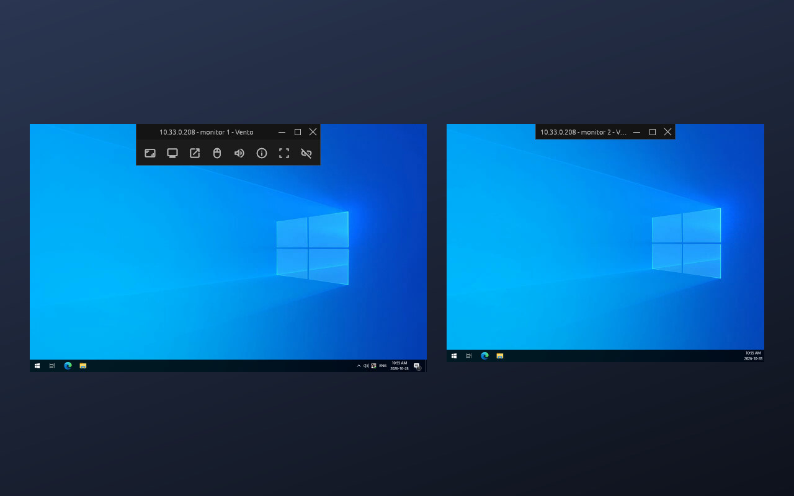The height and width of the screenshot is (496, 794).
Task: Enter fullscreen via the corner-brackets icon
Action: pos(284,153)
